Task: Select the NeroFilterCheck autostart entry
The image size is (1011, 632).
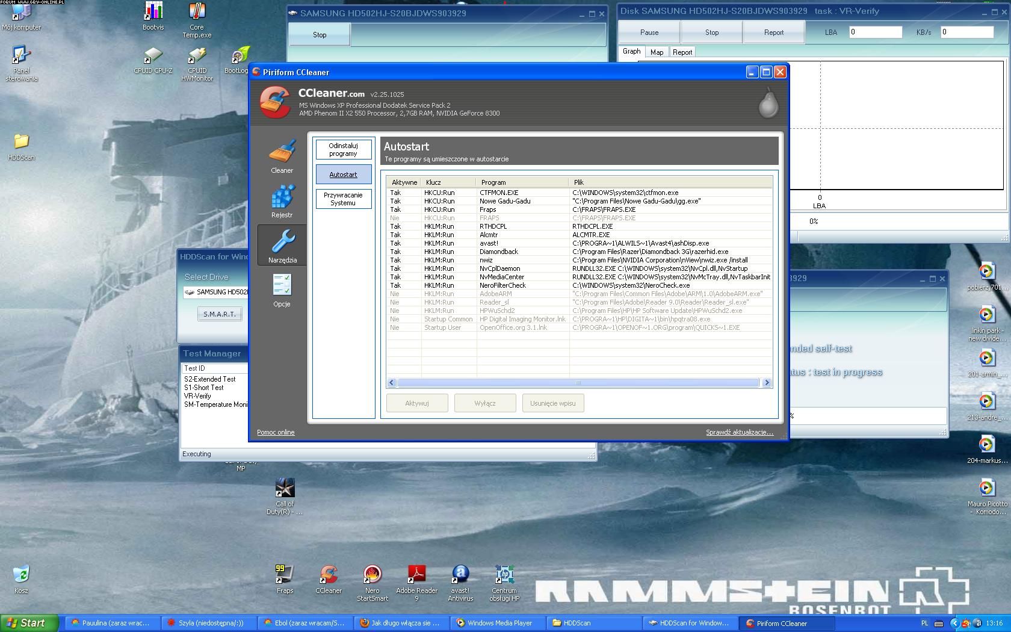Action: (580, 285)
